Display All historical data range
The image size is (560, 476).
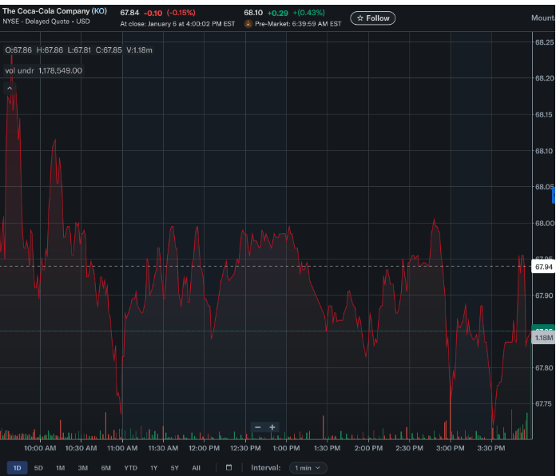pyautogui.click(x=196, y=467)
